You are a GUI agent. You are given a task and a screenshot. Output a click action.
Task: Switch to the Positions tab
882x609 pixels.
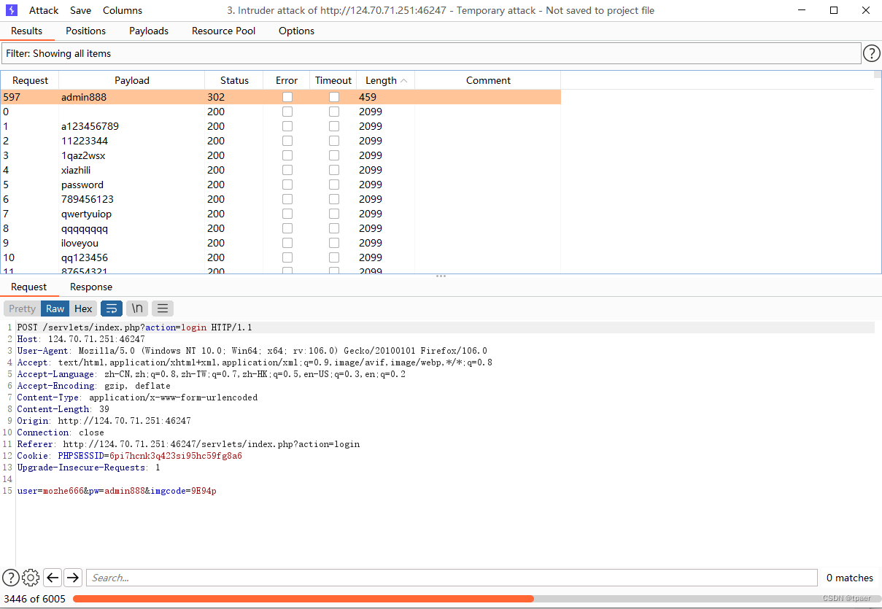[x=86, y=31]
